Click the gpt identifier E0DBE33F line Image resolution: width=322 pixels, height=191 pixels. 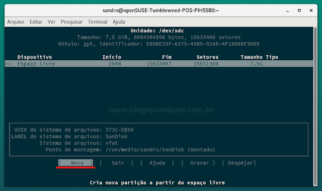tap(159, 44)
